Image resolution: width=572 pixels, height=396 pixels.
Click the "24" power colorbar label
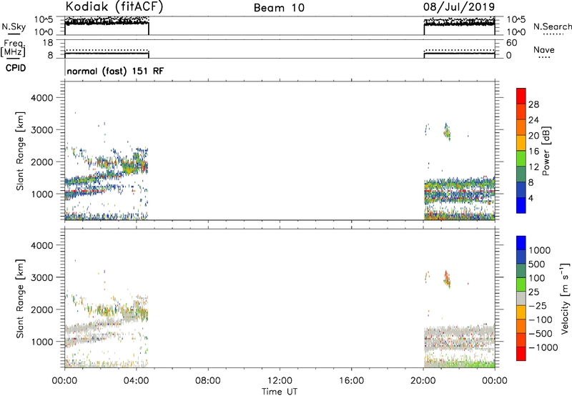[533, 120]
